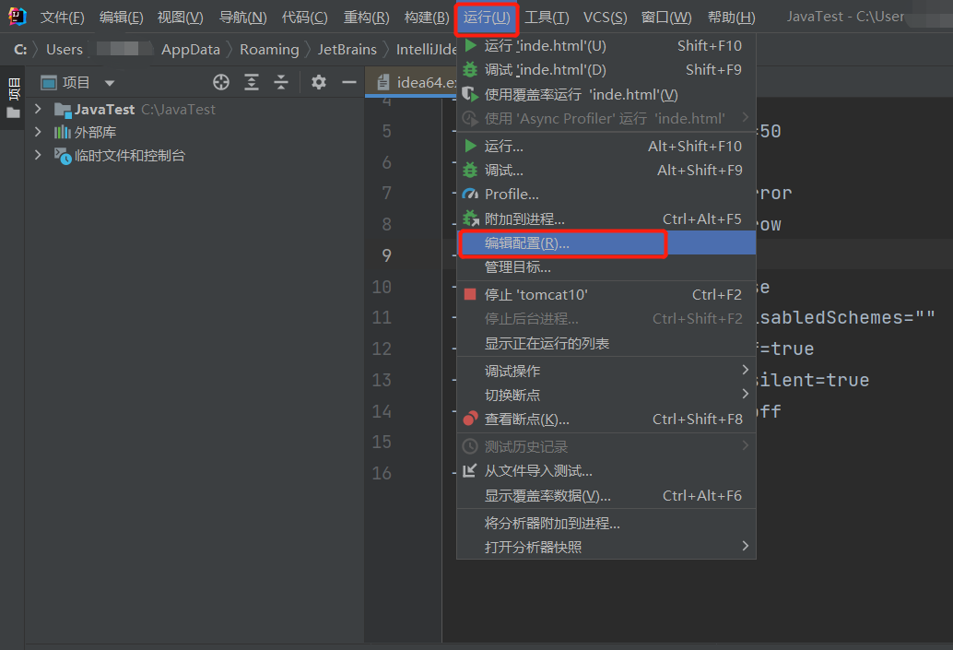Select 附加到进程... menu entry
Screen dimensions: 953x650
pyautogui.click(x=606, y=219)
